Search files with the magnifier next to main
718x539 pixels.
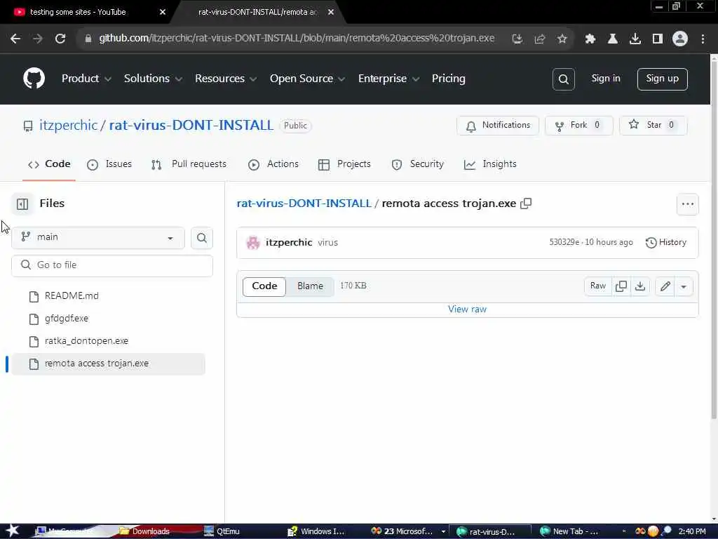coord(202,238)
